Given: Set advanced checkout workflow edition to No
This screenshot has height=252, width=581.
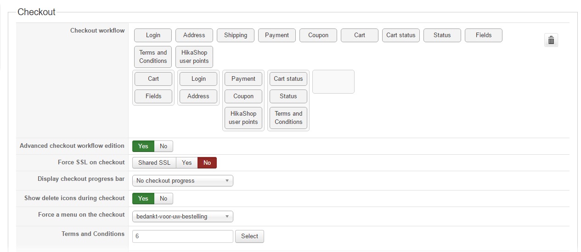Looking at the screenshot, I should (164, 146).
